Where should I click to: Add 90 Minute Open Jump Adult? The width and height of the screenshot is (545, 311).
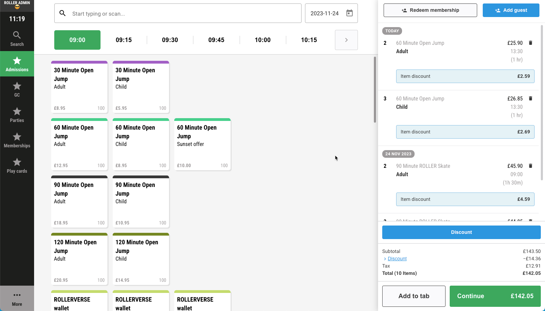79,202
